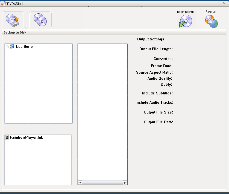Click the Audio Quality label
Screen dimensions: 229x194
point(160,79)
